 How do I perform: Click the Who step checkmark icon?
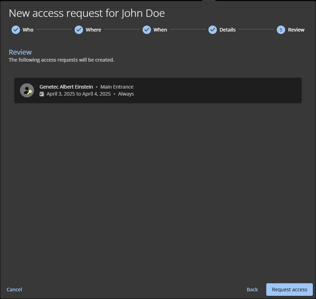coord(16,30)
